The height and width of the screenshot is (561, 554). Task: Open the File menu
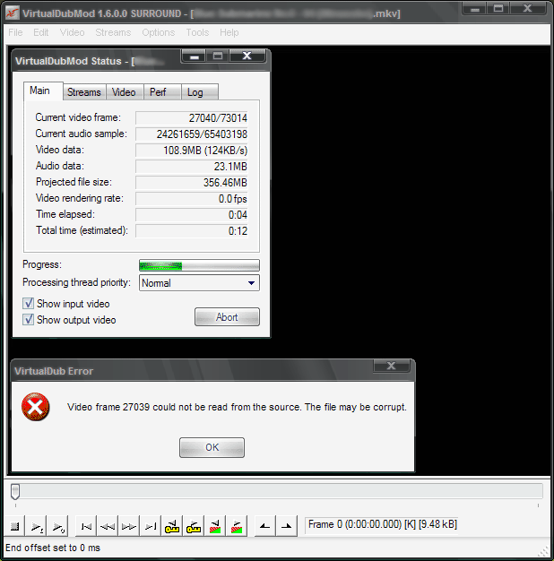point(15,32)
